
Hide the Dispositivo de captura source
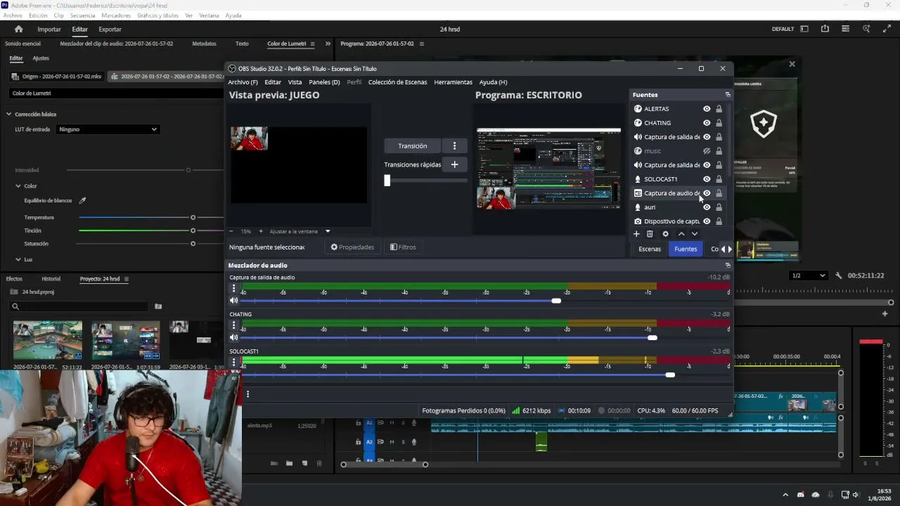pos(707,221)
